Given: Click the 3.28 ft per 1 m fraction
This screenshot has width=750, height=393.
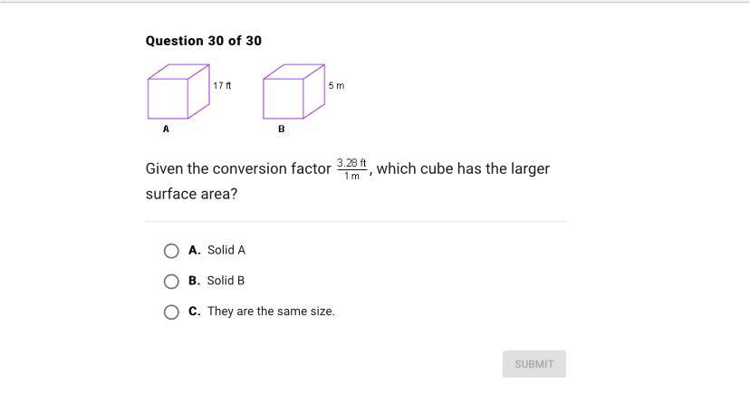Looking at the screenshot, I should (x=351, y=169).
